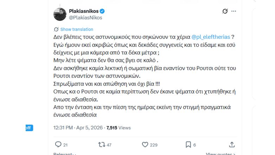The width and height of the screenshot is (275, 155).
Task: Click the Grok icon beside Show translation
Action: coord(56,29)
